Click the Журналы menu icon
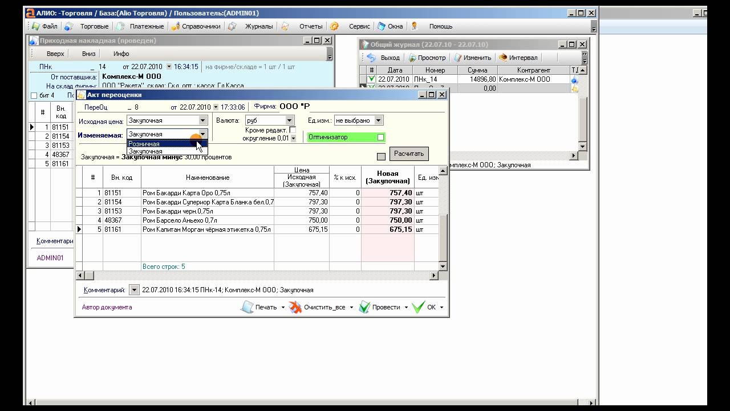The width and height of the screenshot is (730, 411). point(232,26)
